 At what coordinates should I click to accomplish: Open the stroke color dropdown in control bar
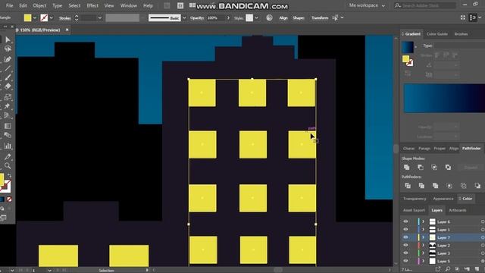tap(52, 18)
